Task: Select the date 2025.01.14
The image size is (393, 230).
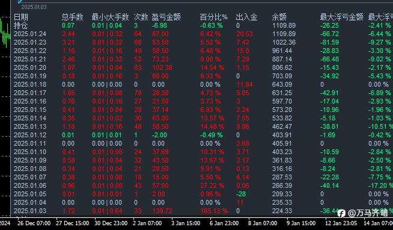Action: [30, 118]
